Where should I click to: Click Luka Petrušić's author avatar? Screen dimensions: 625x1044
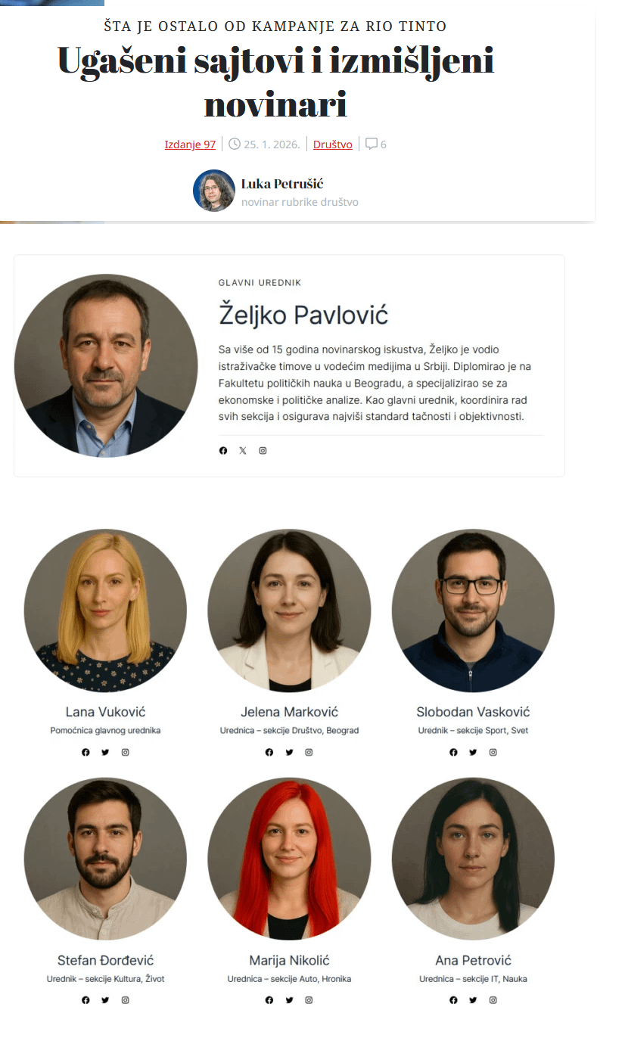click(x=214, y=191)
